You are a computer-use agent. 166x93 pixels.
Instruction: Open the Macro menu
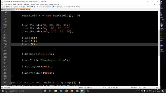42,4
